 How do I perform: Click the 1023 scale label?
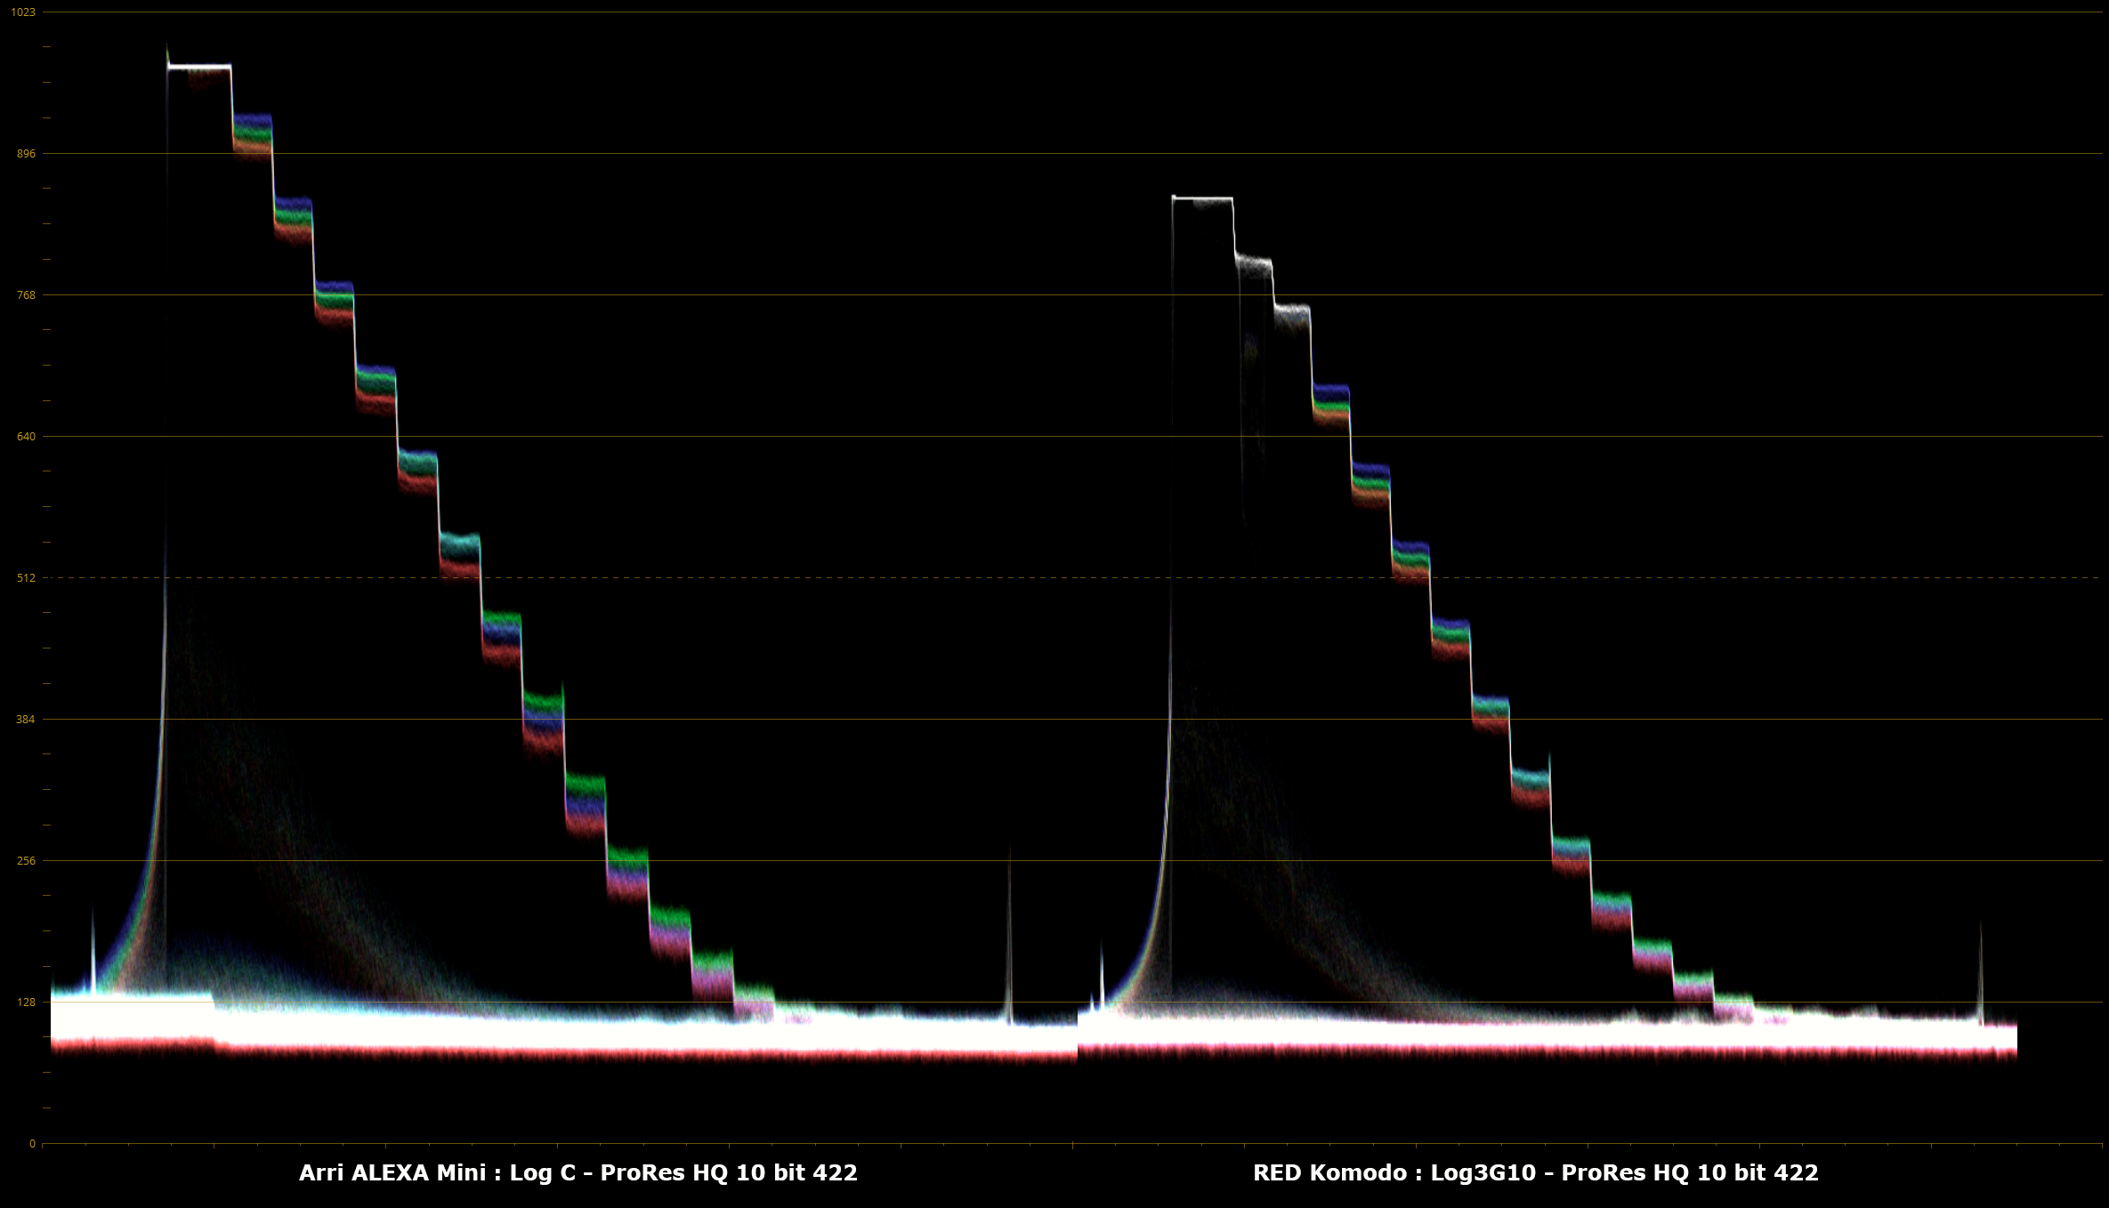pos(23,12)
